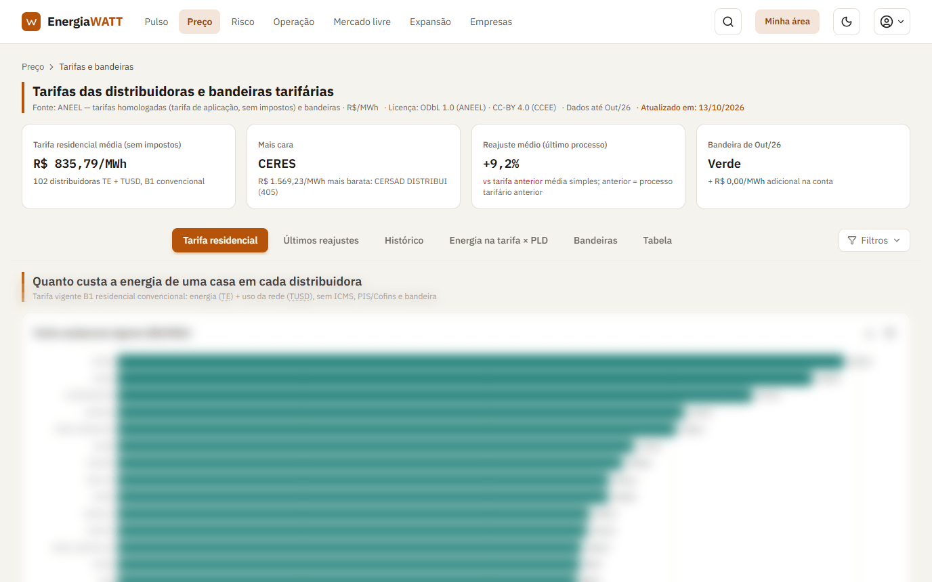Open the Tabela tab
The height and width of the screenshot is (582, 932).
[658, 240]
